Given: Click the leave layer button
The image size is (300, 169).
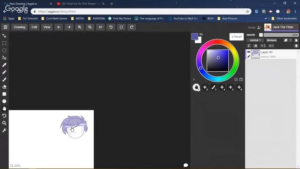Looking at the screenshot, I should coord(272,40).
